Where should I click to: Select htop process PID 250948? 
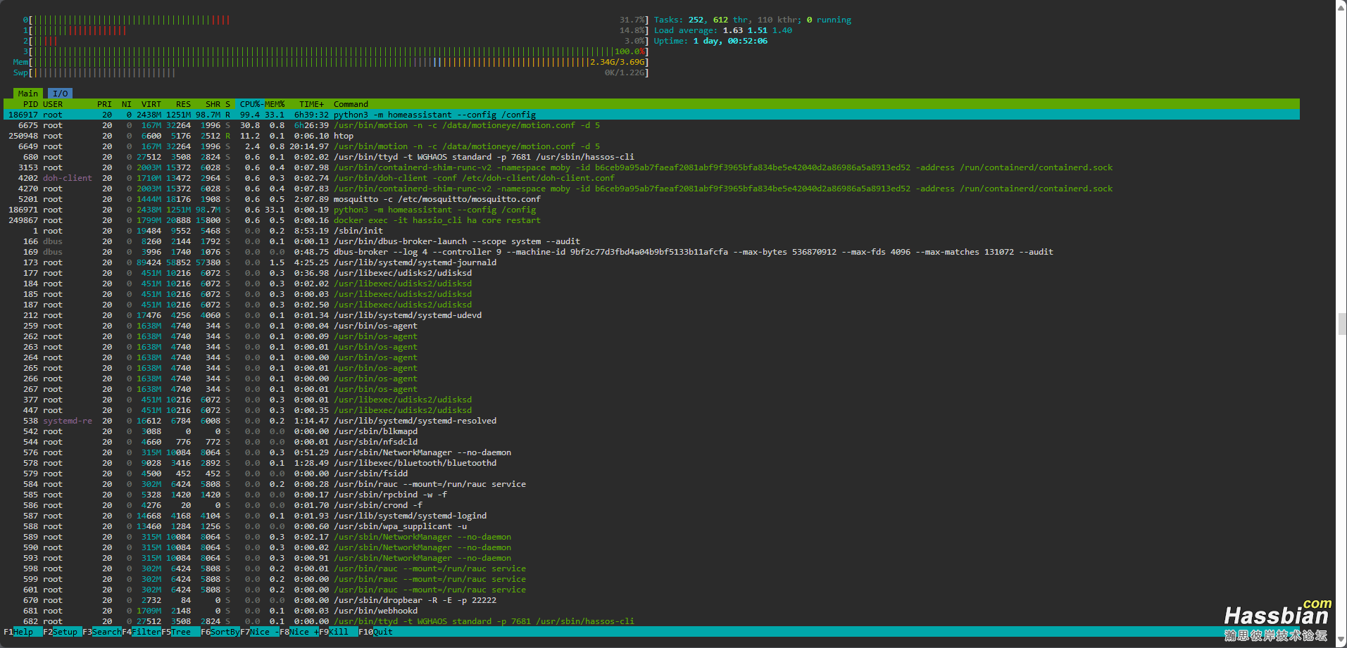[651, 136]
